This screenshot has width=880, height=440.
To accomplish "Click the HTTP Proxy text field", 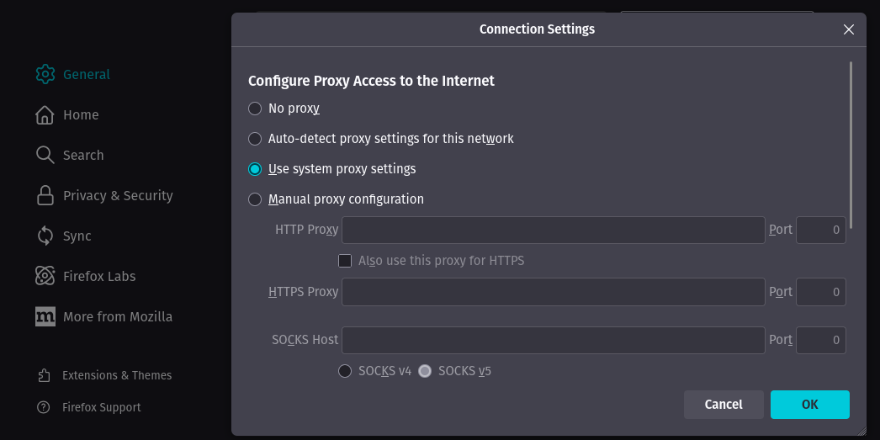I will (553, 230).
